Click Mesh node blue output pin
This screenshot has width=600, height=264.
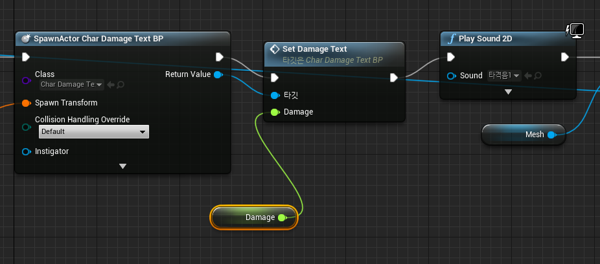click(x=551, y=135)
